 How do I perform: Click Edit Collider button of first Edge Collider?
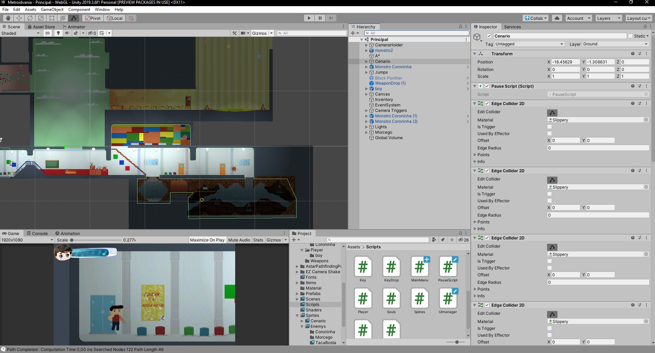click(x=552, y=113)
